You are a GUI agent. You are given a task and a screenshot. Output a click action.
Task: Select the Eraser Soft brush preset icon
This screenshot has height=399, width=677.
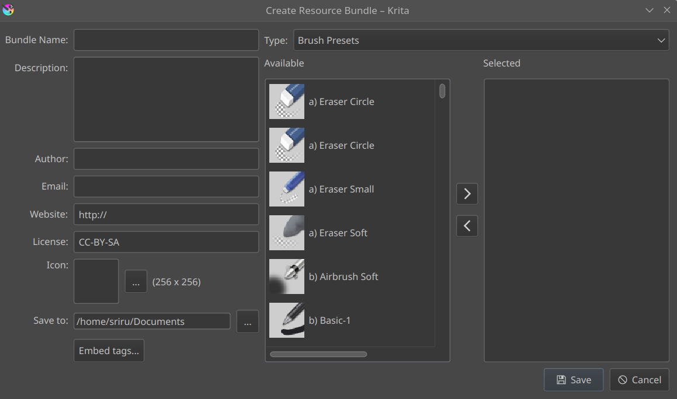click(x=286, y=233)
